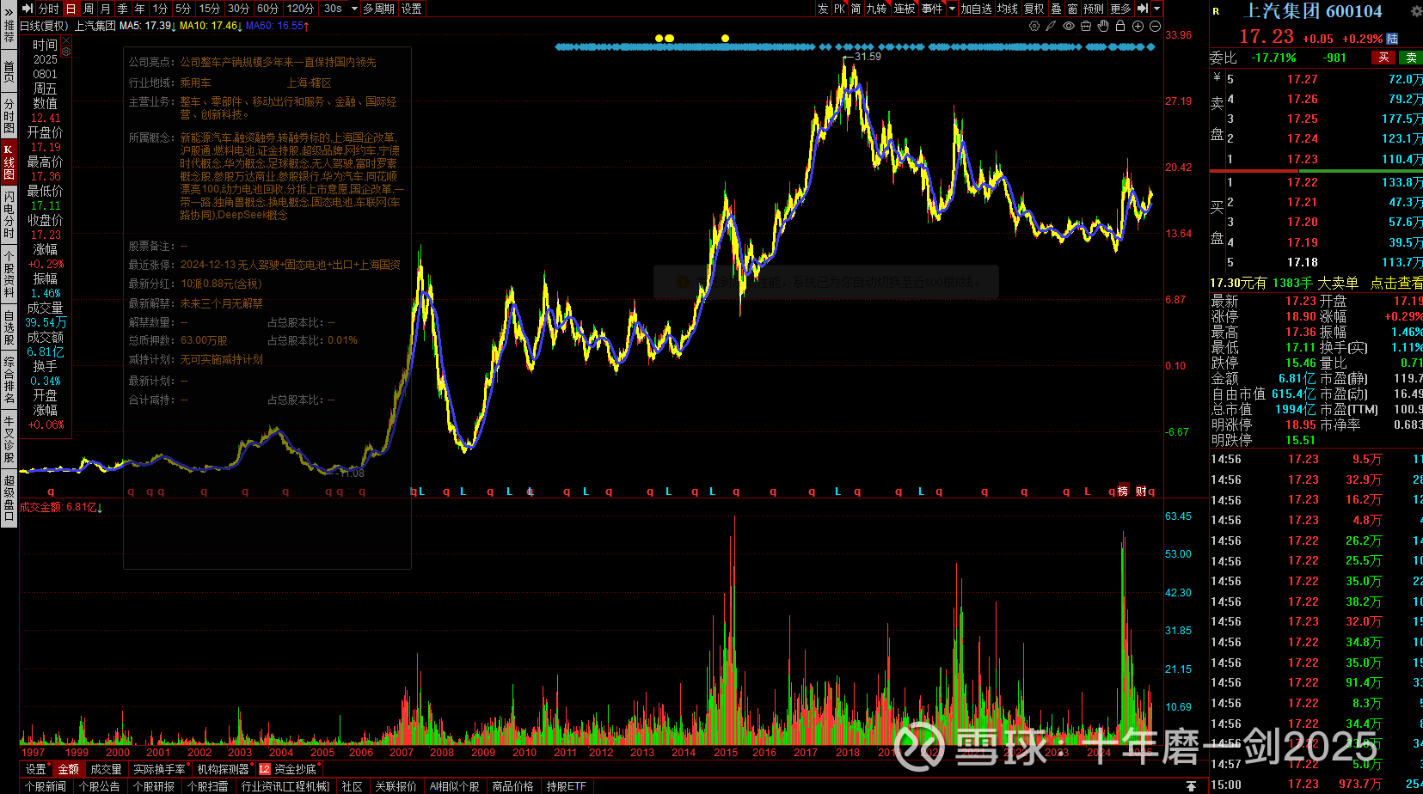Select the 实际换手率 tab

(159, 769)
